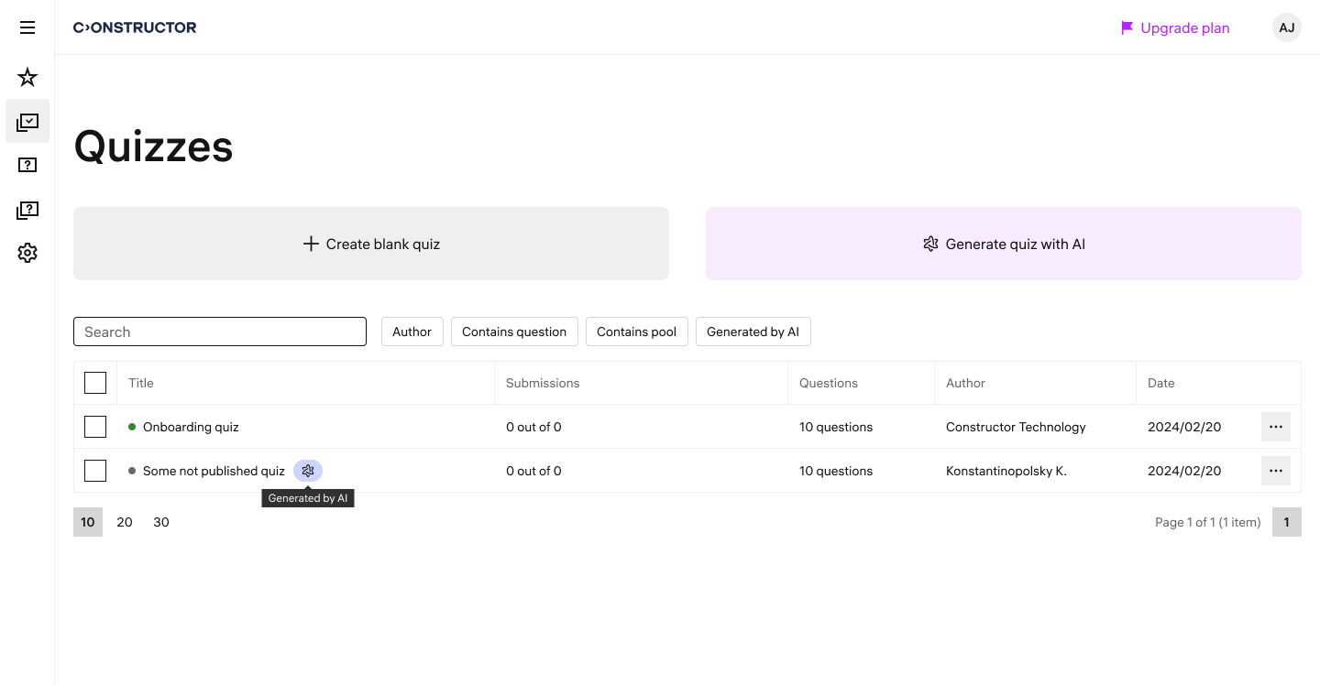Image resolution: width=1320 pixels, height=685 pixels.
Task: Open the Author filter dropdown
Action: (x=412, y=332)
